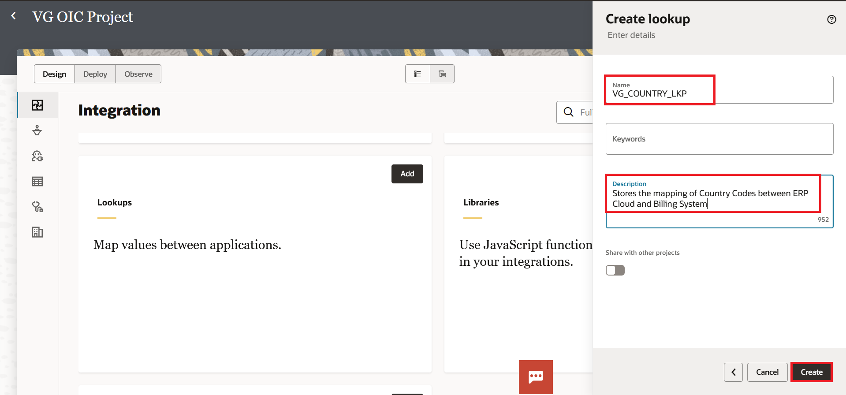Open the table grid sidebar icon

pyautogui.click(x=37, y=182)
